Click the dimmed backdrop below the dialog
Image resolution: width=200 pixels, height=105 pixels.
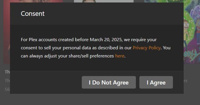click(x=100, y=99)
